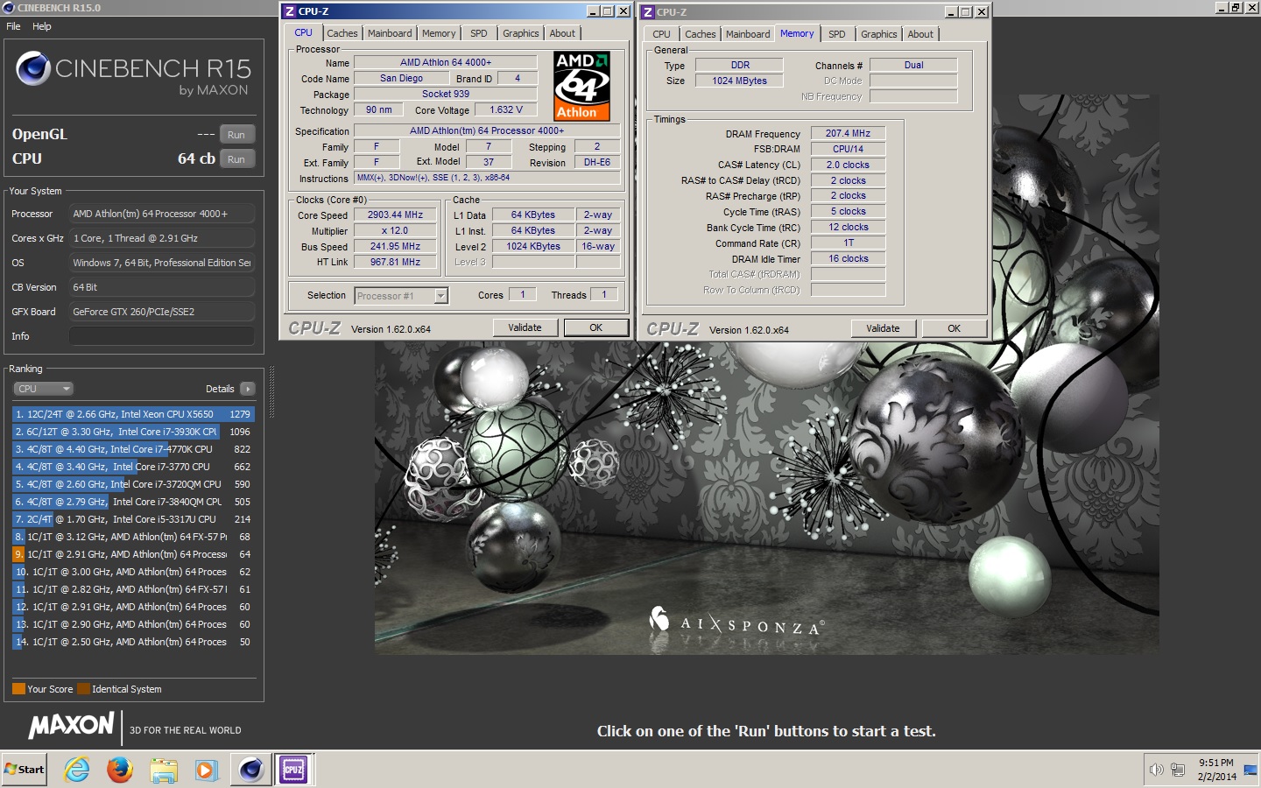Image resolution: width=1261 pixels, height=788 pixels.
Task: Run the OpenGL benchmark
Action: click(x=236, y=135)
